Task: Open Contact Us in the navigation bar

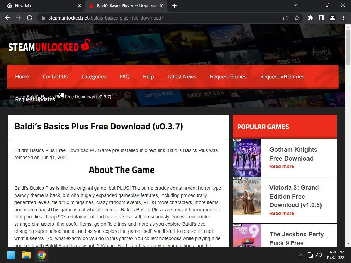Action: click(55, 77)
